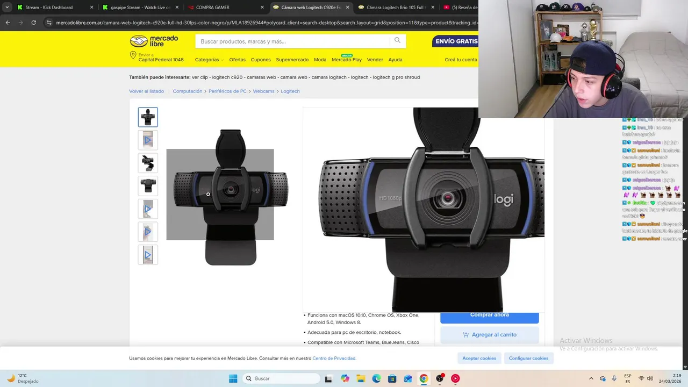688x387 pixels.
Task: Click the location pin icon for Capital Federal
Action: 133,55
